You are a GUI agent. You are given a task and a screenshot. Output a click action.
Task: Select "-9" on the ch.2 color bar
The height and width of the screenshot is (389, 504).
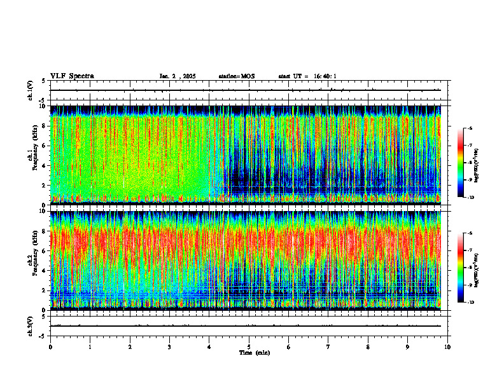point(470,285)
